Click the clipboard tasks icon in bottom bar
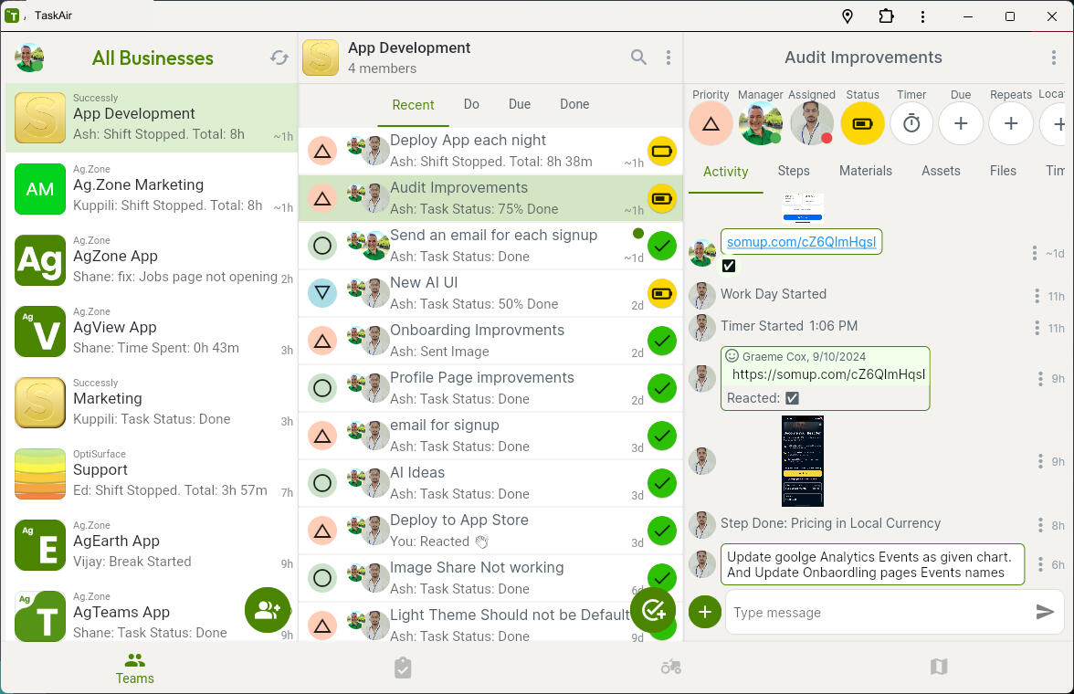1074x694 pixels. tap(403, 668)
